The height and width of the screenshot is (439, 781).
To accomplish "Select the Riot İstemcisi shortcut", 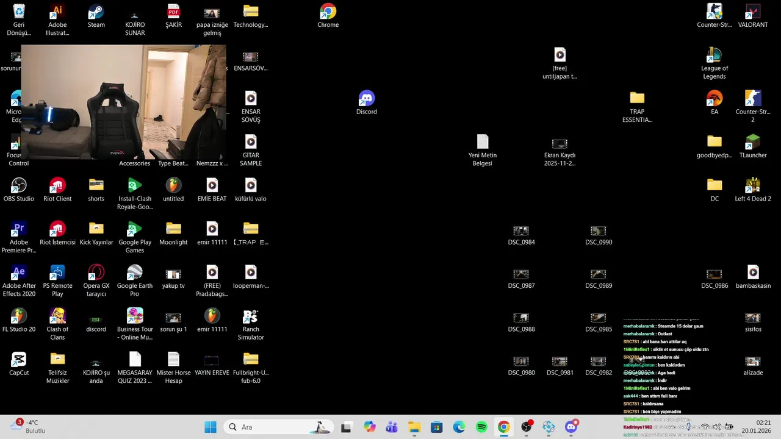I will pos(57,232).
